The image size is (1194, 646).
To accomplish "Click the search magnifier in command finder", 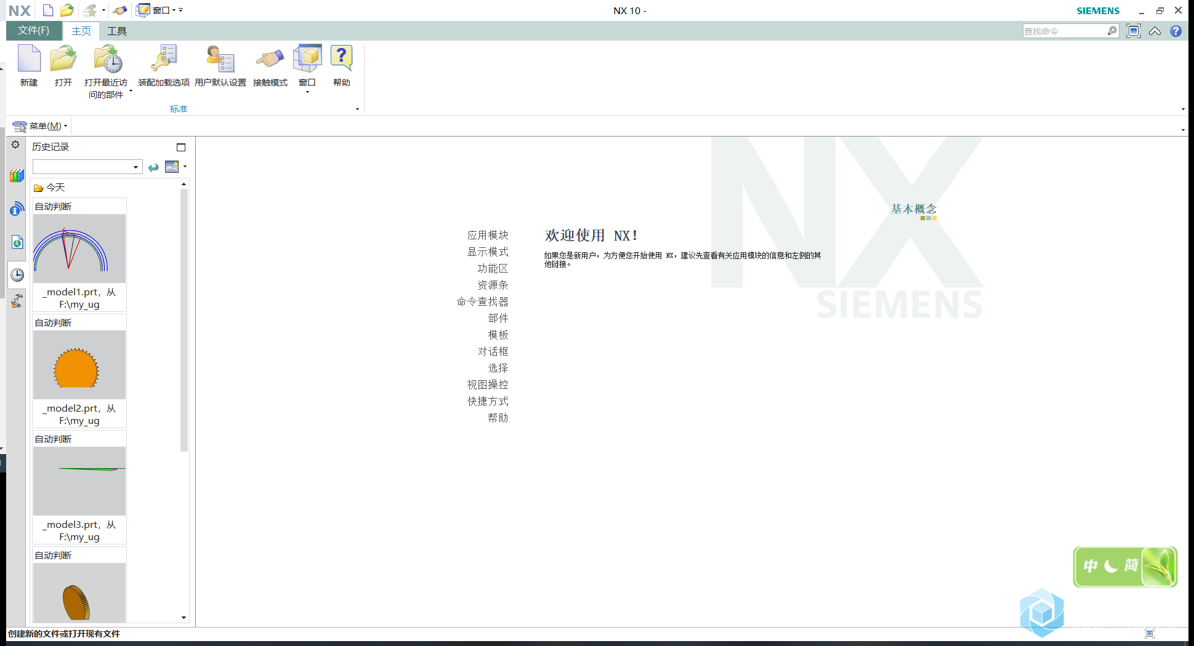I will (1112, 31).
